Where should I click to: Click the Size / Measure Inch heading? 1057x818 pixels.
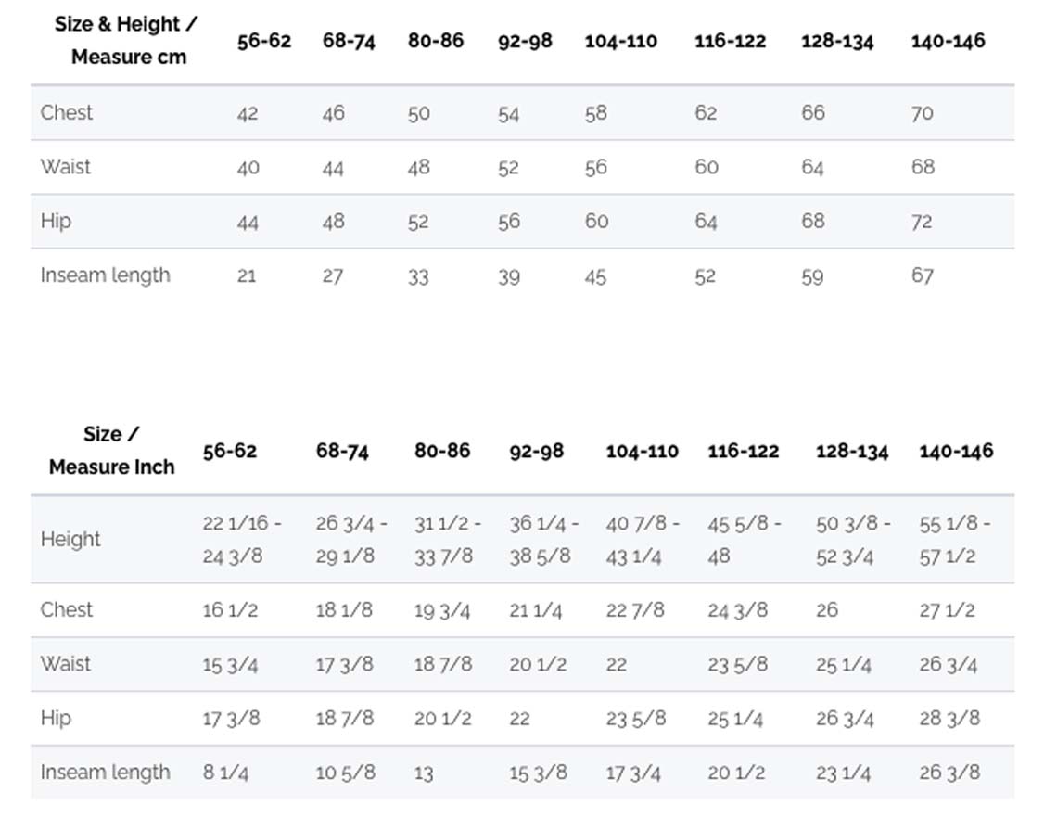(111, 451)
